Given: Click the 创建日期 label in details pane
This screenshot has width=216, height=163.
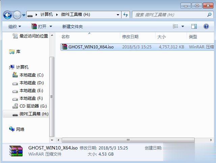Looking at the screenshot, I should (153, 148).
